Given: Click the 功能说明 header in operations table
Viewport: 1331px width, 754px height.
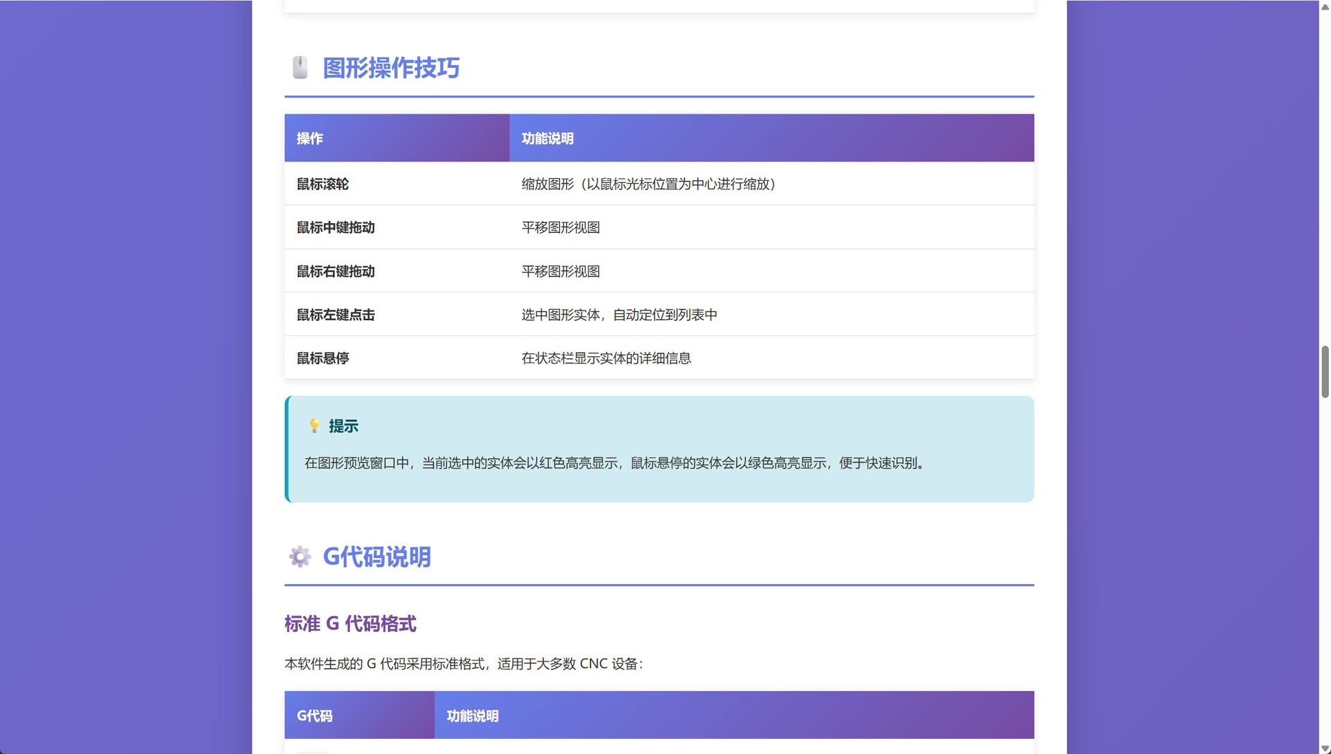Looking at the screenshot, I should point(547,139).
